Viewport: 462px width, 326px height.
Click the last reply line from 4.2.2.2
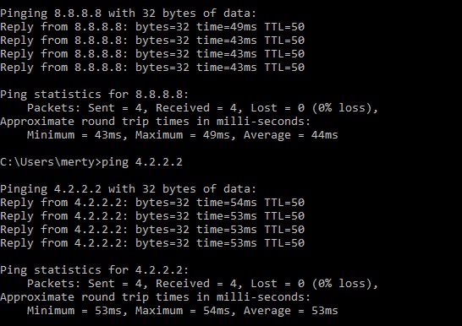pyautogui.click(x=152, y=243)
